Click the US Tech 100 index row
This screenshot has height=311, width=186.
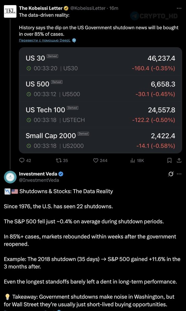tap(100, 114)
